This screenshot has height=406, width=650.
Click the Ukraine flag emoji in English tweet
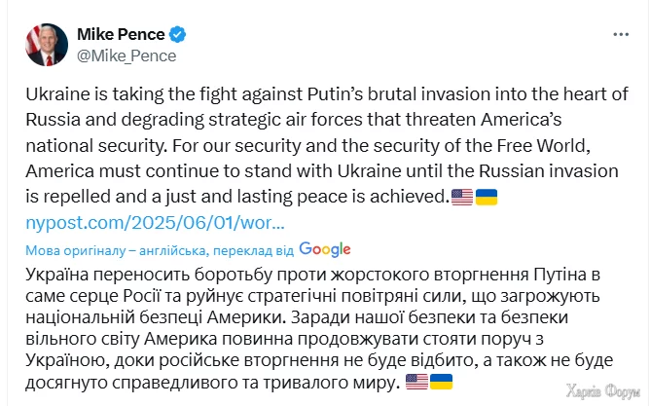[486, 197]
